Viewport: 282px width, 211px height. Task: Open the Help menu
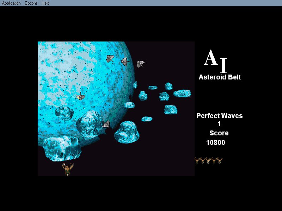coord(45,3)
